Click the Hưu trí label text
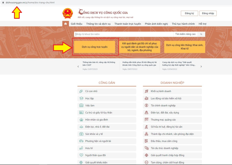 point(89,148)
